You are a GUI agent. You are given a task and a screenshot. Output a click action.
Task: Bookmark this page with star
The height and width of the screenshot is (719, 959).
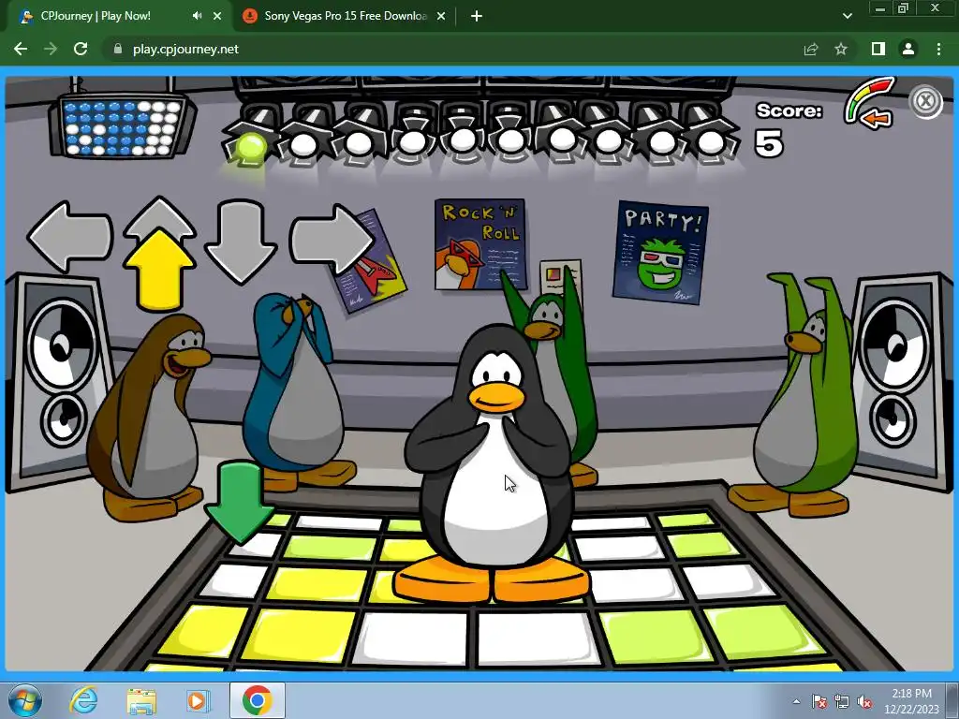[x=841, y=49]
